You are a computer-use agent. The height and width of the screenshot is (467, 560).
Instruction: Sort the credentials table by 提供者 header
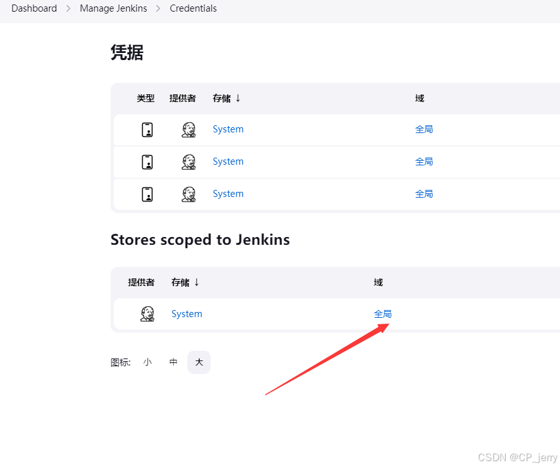pos(183,98)
